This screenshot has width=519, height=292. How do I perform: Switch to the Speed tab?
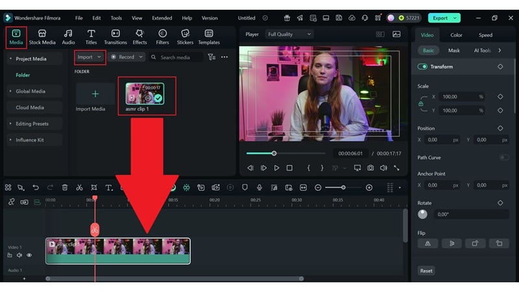[x=485, y=35]
